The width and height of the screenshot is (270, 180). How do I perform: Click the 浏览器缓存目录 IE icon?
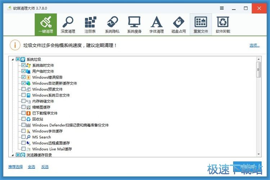point(23,155)
